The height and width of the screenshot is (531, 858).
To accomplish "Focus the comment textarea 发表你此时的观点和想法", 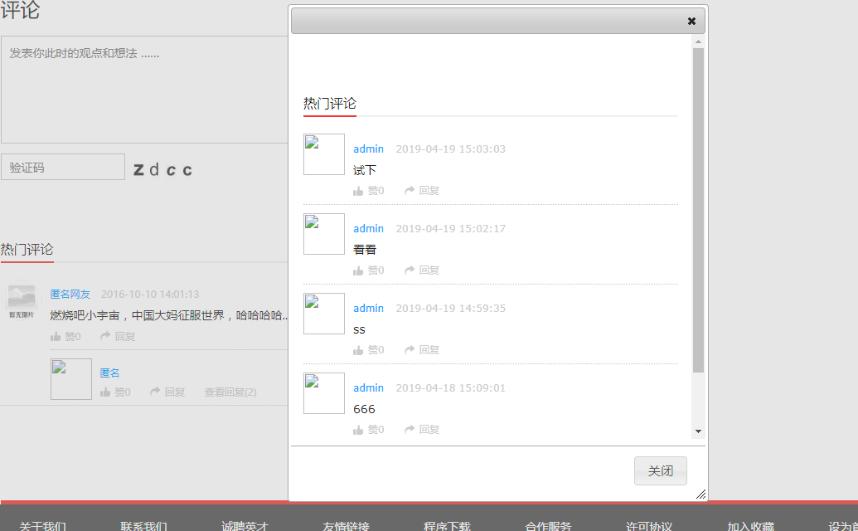I will 144,90.
